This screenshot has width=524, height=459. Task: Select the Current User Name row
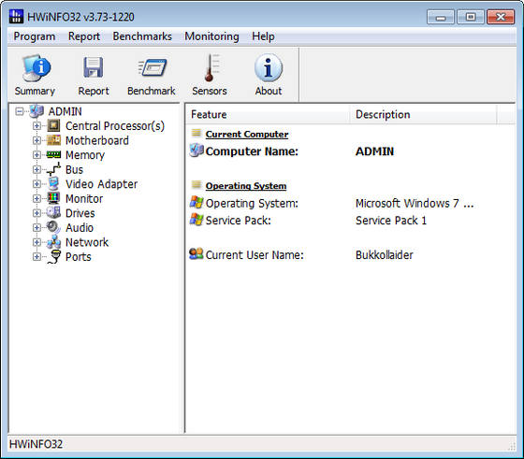(351, 255)
